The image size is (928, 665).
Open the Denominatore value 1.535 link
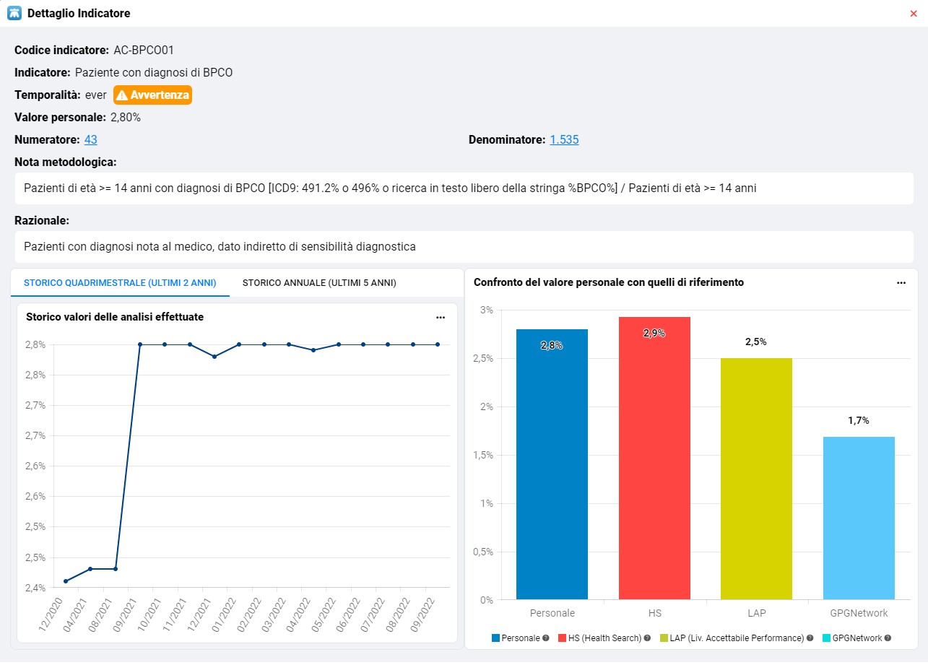(564, 139)
